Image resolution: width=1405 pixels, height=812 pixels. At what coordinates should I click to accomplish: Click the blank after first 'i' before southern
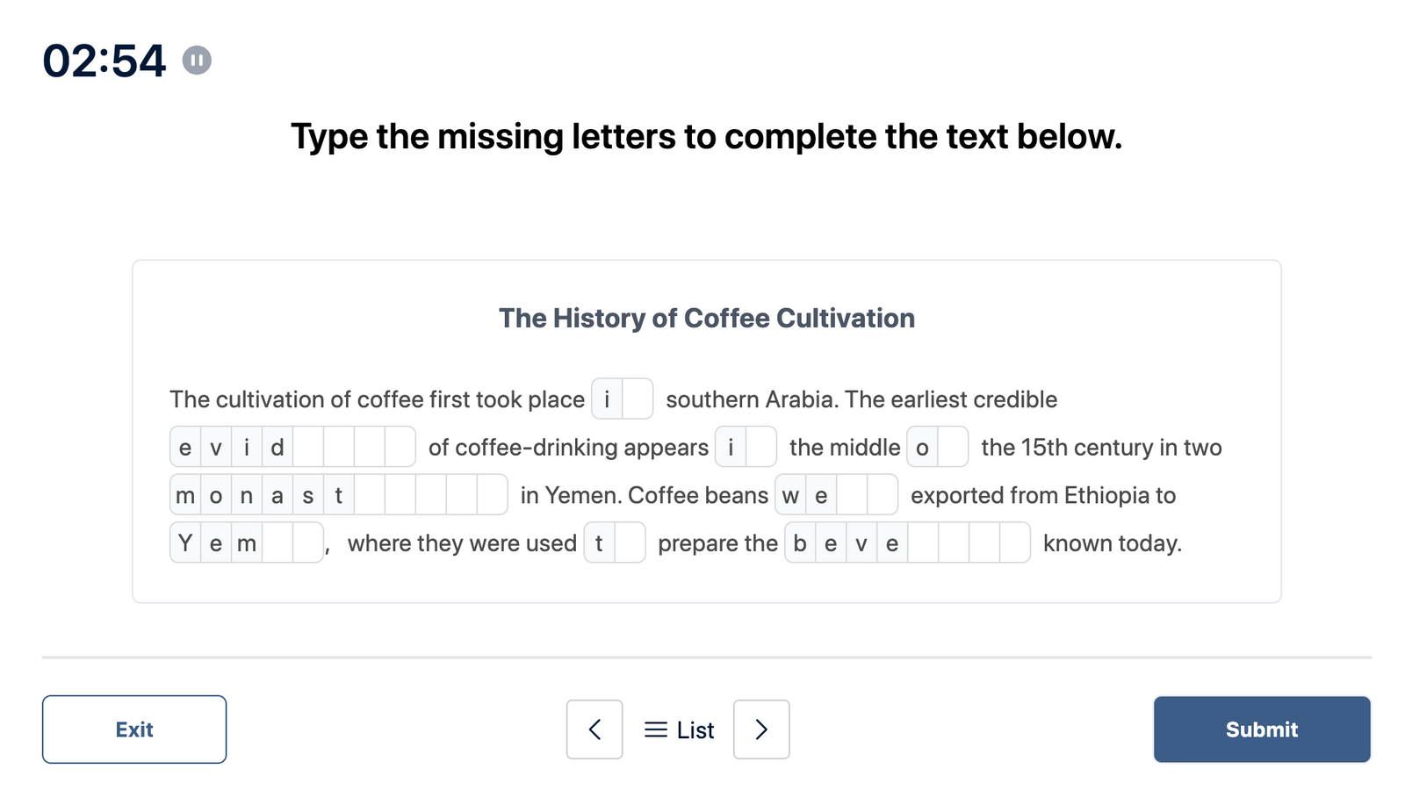pyautogui.click(x=638, y=399)
